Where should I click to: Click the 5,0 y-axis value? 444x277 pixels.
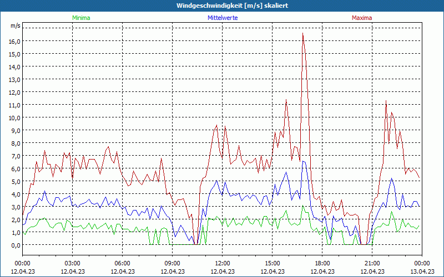tap(16, 181)
